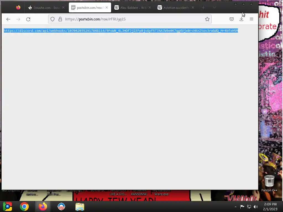Open the Obama logo taskbar app
Viewport: 283px width, 212px height.
61,206
